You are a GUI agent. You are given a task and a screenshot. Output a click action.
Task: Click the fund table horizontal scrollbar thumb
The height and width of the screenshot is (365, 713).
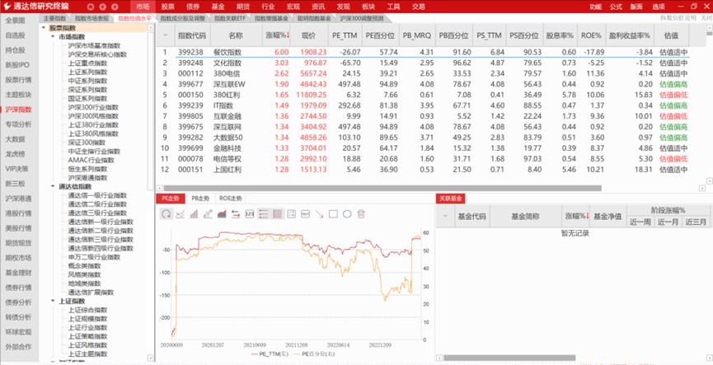[x=509, y=358]
